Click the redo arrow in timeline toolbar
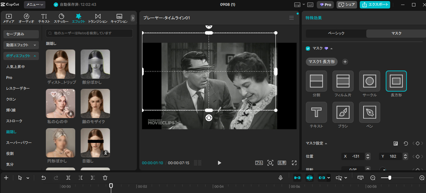Screen dimensions: 426x193 click(56, 178)
